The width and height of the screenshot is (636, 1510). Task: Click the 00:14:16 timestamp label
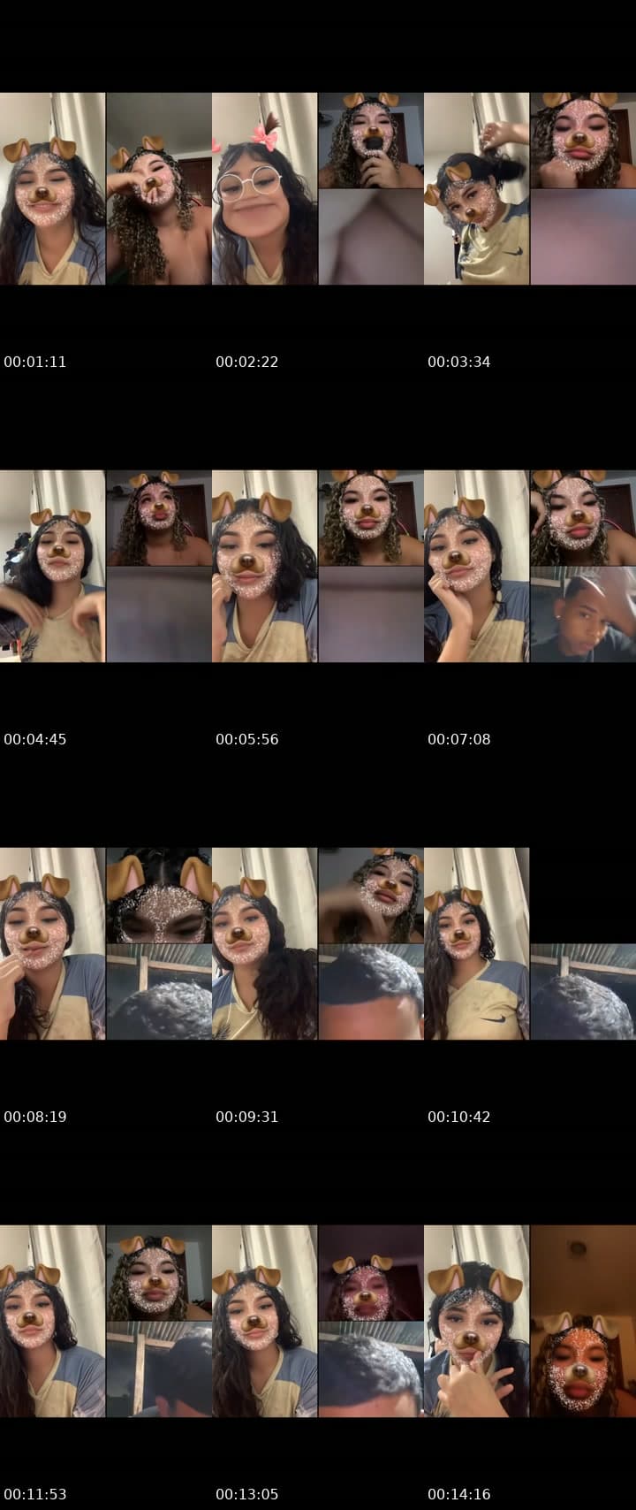pos(459,1494)
